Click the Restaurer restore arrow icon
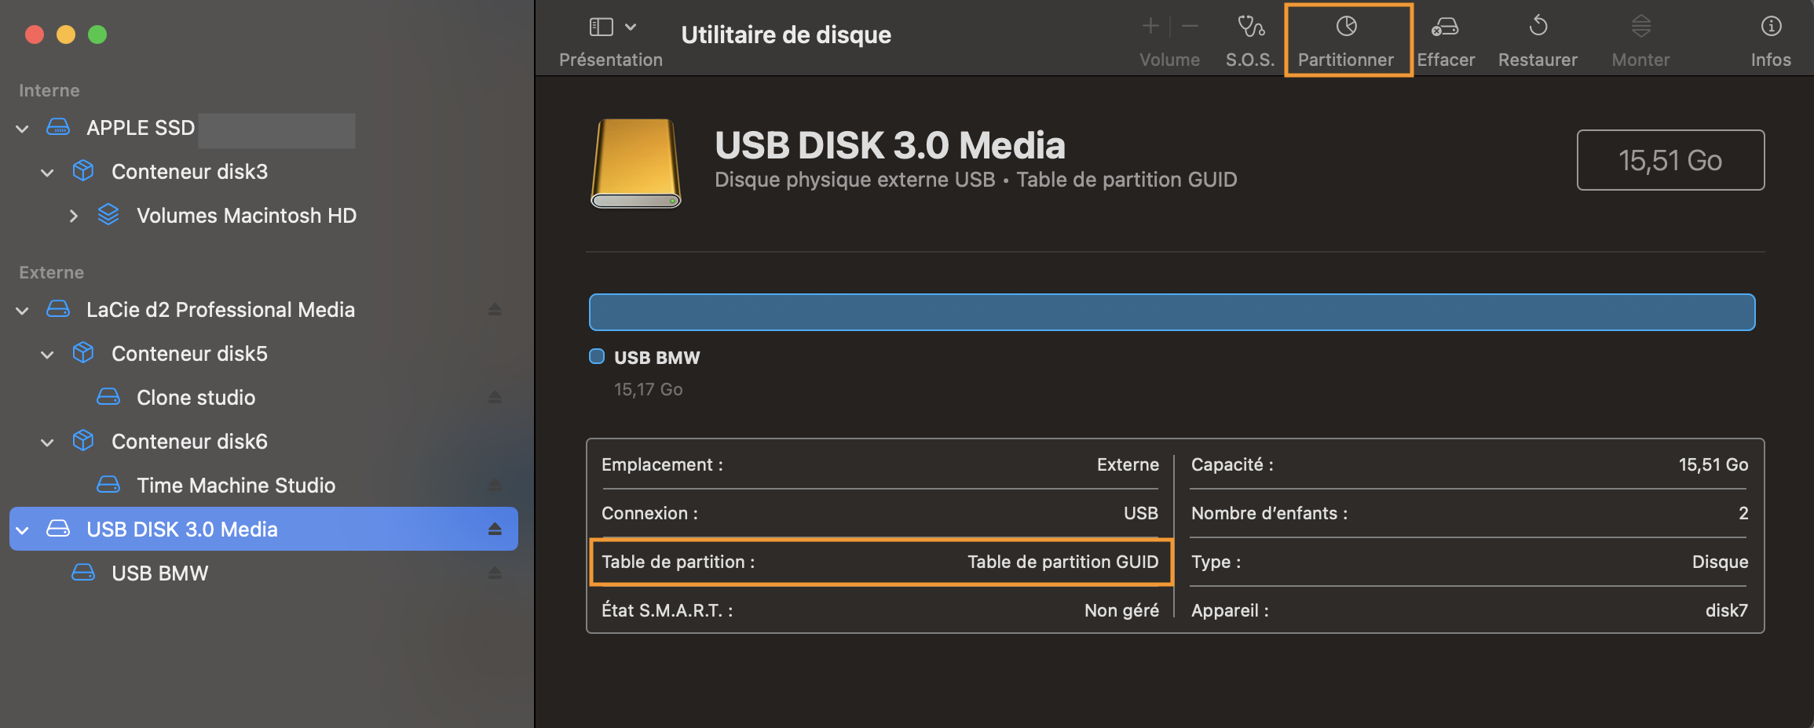1814x728 pixels. [1538, 27]
